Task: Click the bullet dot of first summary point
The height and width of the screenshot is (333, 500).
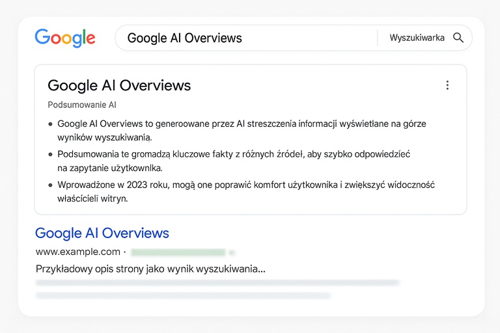Action: [50, 124]
